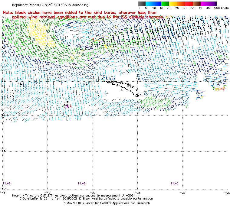Choose the magenta 40-45 knots legend segment
Screen dimensions: 230x208
tap(205, 4)
